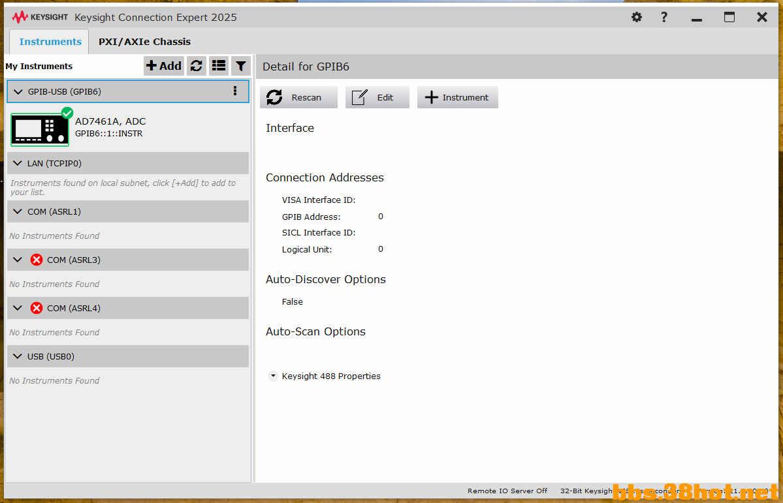Collapse the COM (ASRL3) section
This screenshot has height=503, width=783.
pyautogui.click(x=18, y=260)
